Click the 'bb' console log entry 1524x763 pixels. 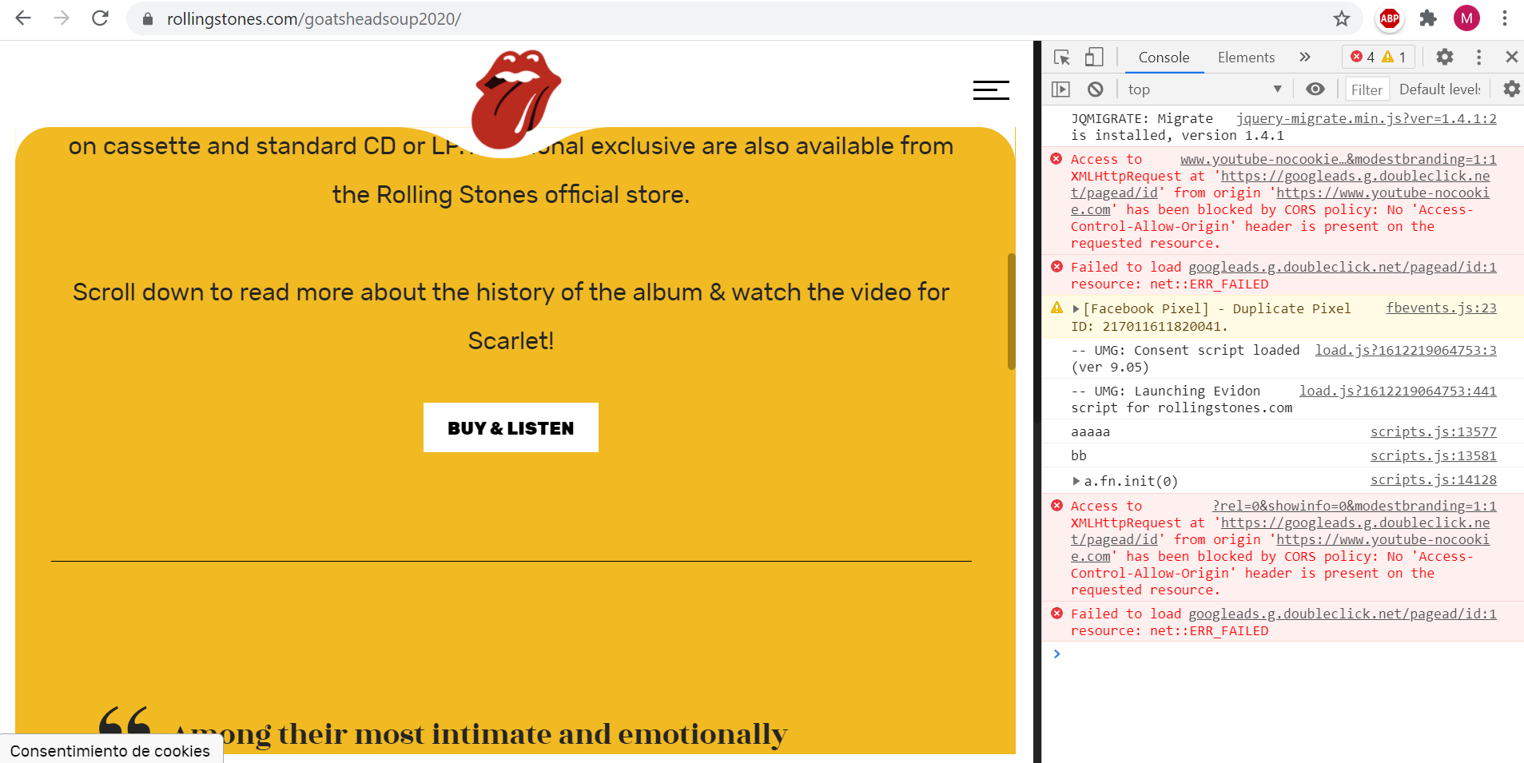1079,455
